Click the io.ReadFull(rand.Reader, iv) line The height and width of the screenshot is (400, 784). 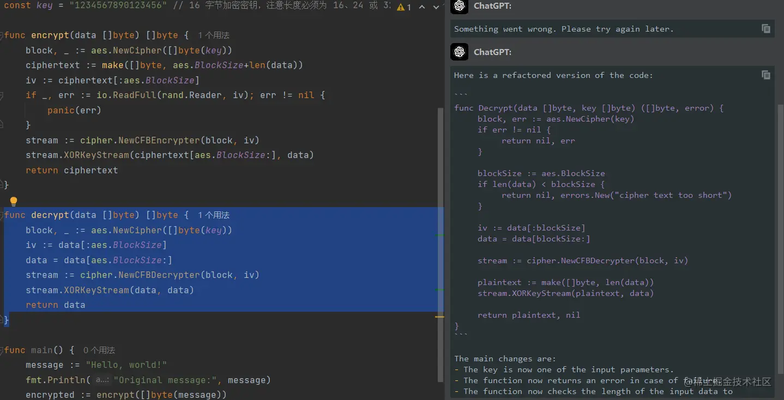175,95
